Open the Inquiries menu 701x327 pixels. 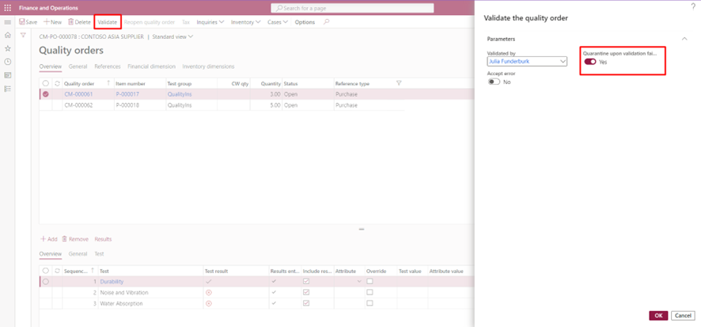click(x=210, y=22)
